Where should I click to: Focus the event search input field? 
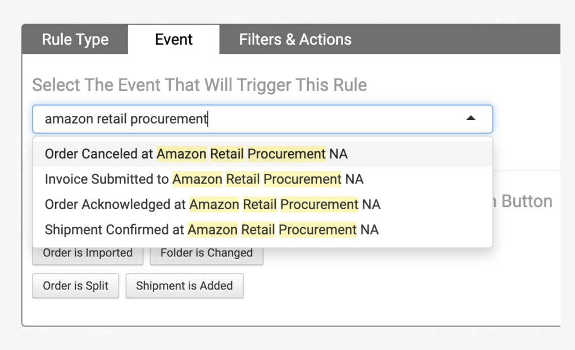click(x=263, y=119)
